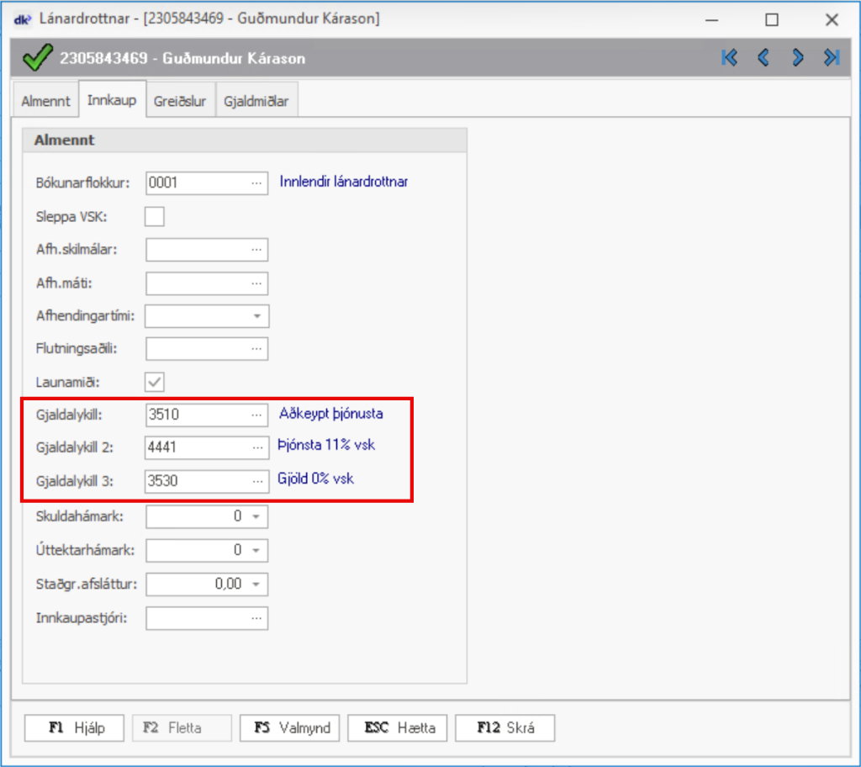Open lookup ellipsis for Gjaldalykill 2
Image resolution: width=861 pixels, height=767 pixels.
(256, 447)
